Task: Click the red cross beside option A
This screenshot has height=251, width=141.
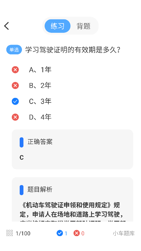Action: pyautogui.click(x=15, y=70)
